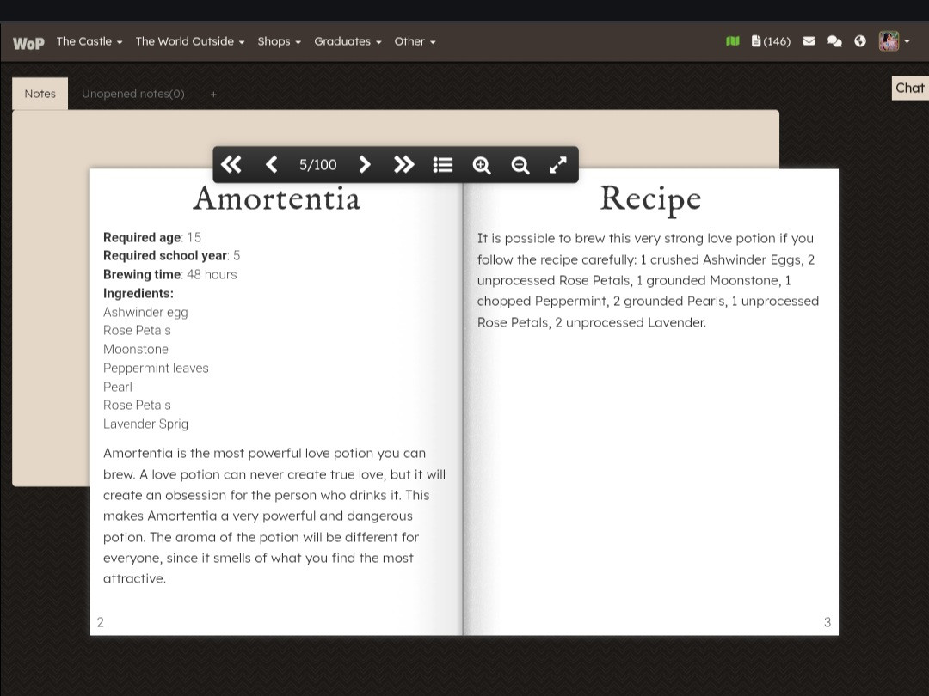This screenshot has width=929, height=696.
Task: Toggle fullscreen view of the book
Action: tap(558, 164)
